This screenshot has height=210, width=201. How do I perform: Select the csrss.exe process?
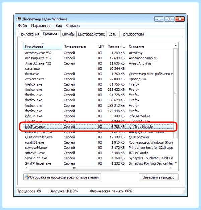point(98,69)
